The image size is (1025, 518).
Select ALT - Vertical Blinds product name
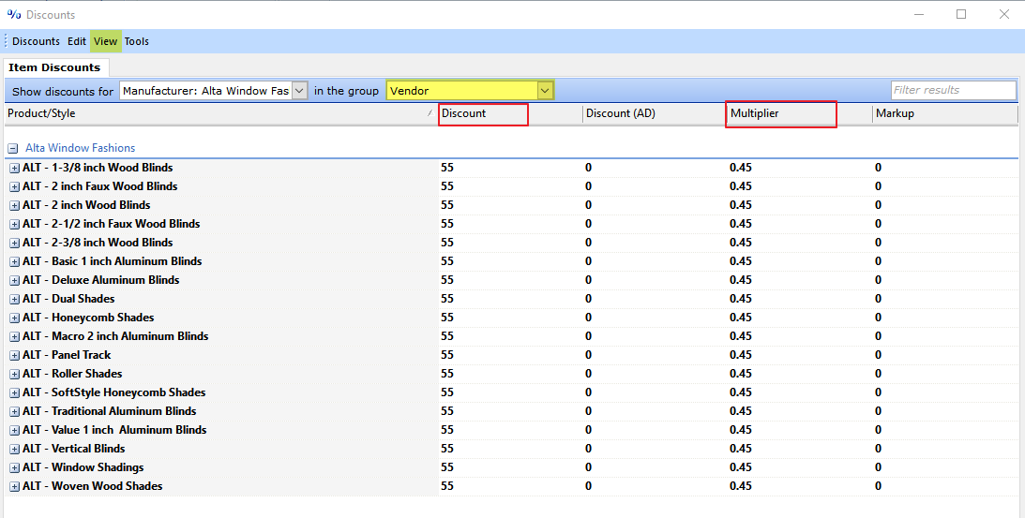click(73, 449)
